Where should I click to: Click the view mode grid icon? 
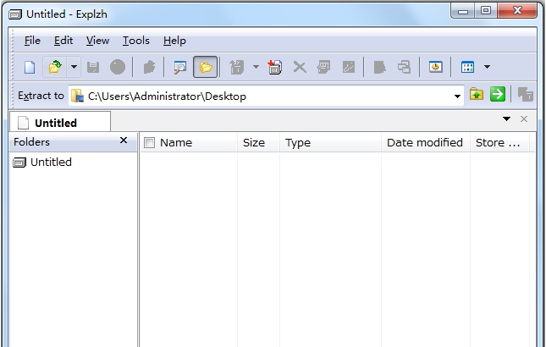point(467,67)
